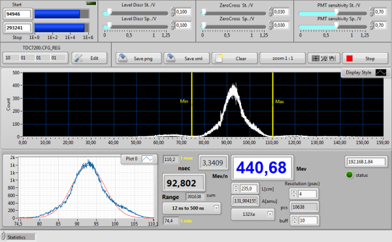392x242 pixels.
Task: Click the Save xml disk icon button
Action: (x=186, y=58)
